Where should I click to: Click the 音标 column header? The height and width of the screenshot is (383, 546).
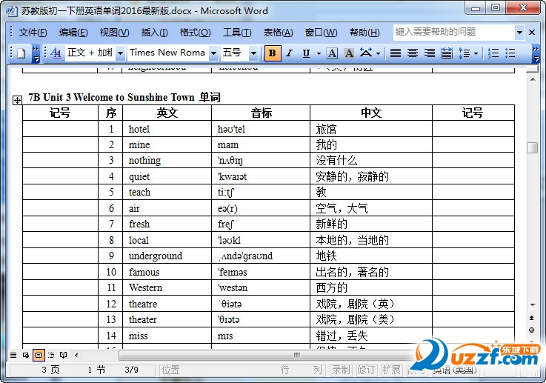tap(261, 113)
